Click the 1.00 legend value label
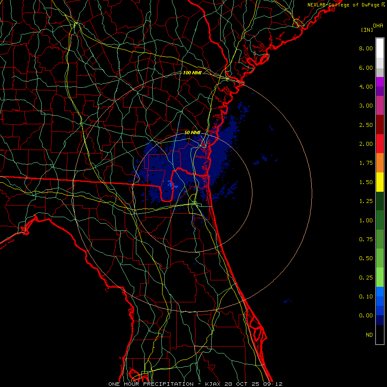Screen dimensions: 387x387 pyautogui.click(x=366, y=221)
